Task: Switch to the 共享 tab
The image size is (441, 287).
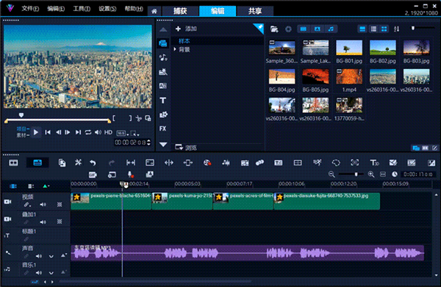Action: 255,11
